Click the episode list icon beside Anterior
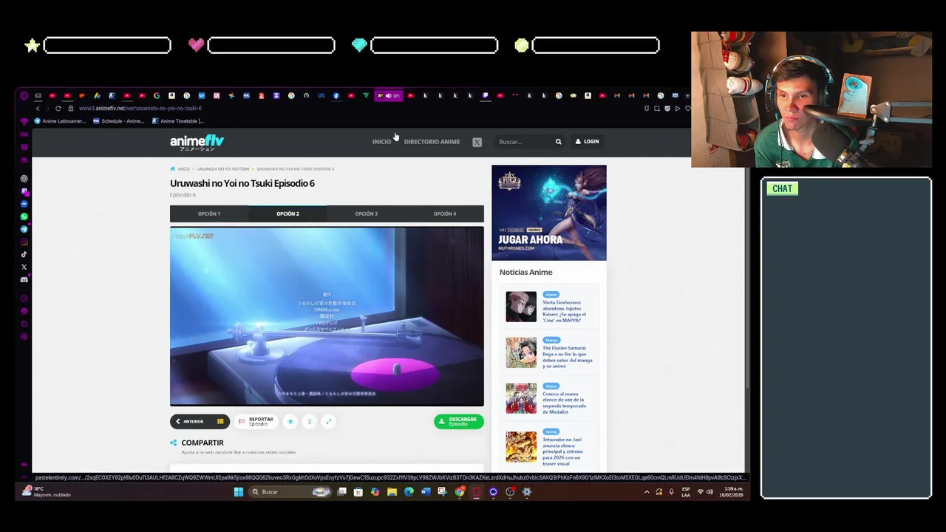The width and height of the screenshot is (946, 532). [x=220, y=421]
